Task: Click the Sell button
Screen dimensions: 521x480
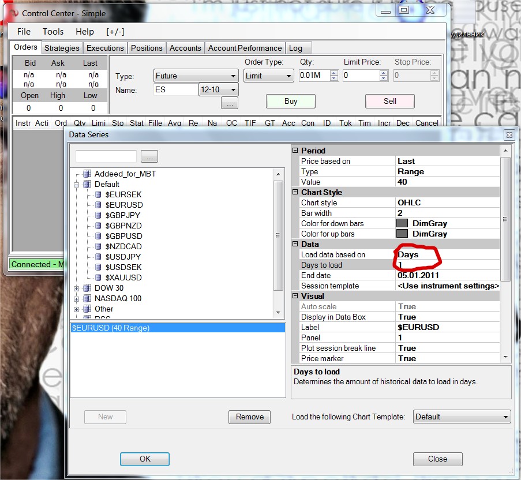Action: 390,102
